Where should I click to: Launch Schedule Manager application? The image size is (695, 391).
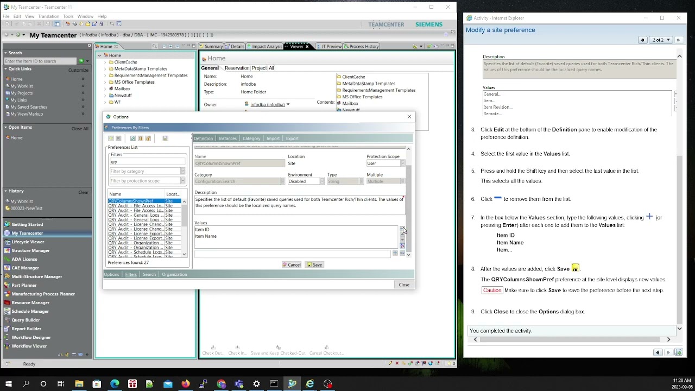tap(30, 311)
